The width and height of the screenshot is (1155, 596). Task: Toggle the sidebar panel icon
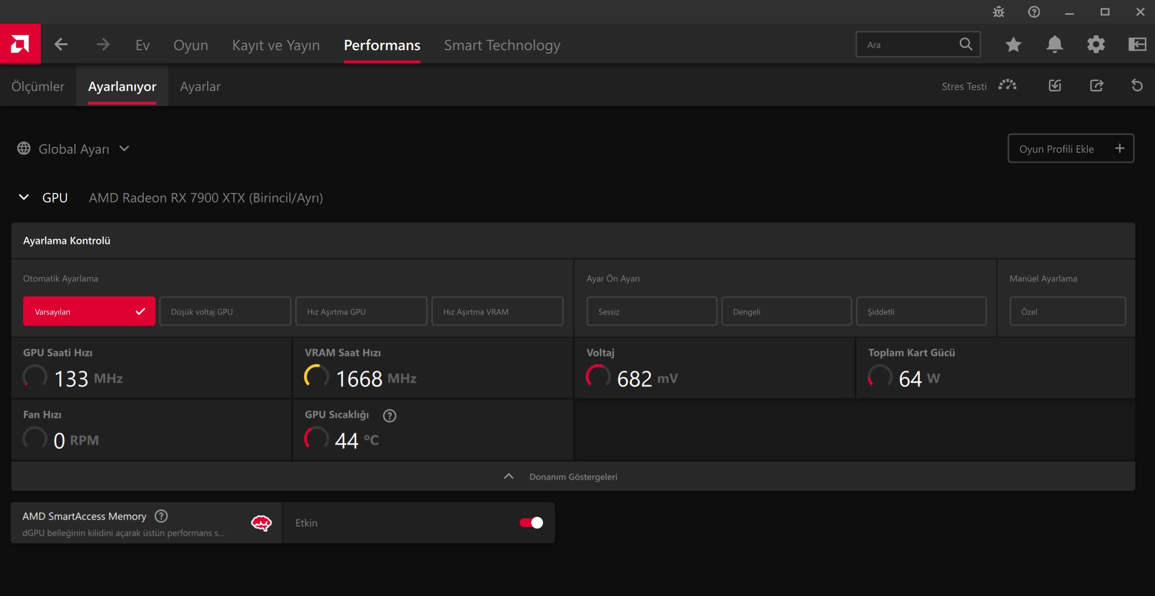tap(1137, 45)
